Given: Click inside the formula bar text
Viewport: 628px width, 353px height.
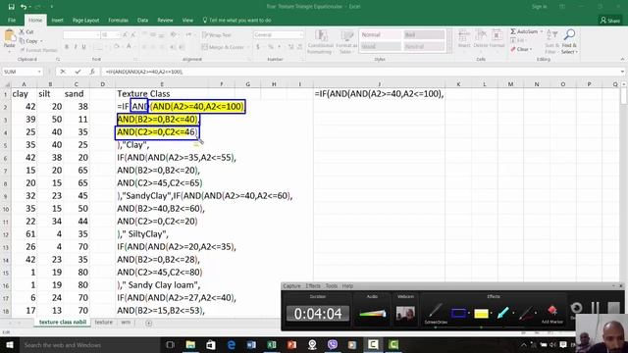Looking at the screenshot, I should click(144, 72).
